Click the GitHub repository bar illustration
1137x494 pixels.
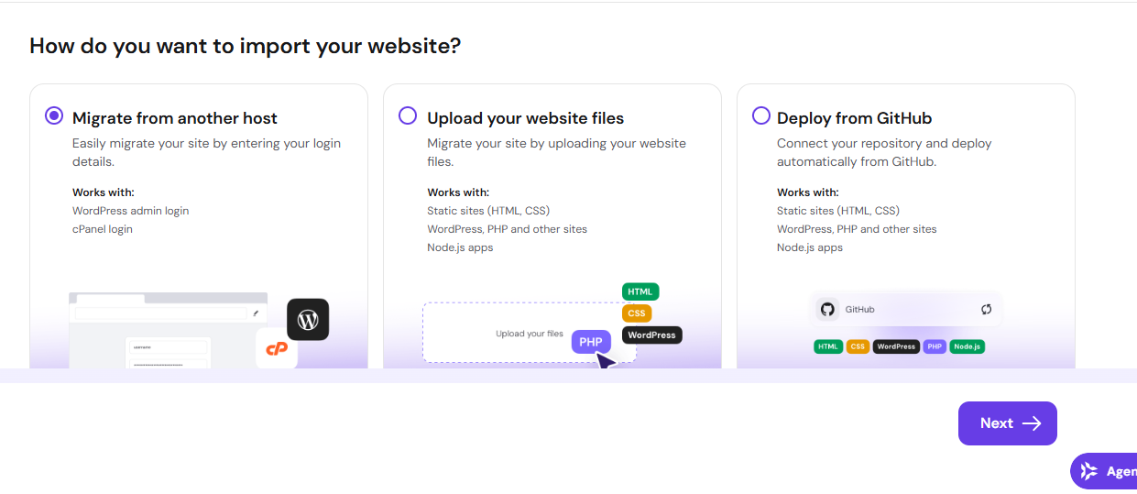pyautogui.click(x=907, y=310)
